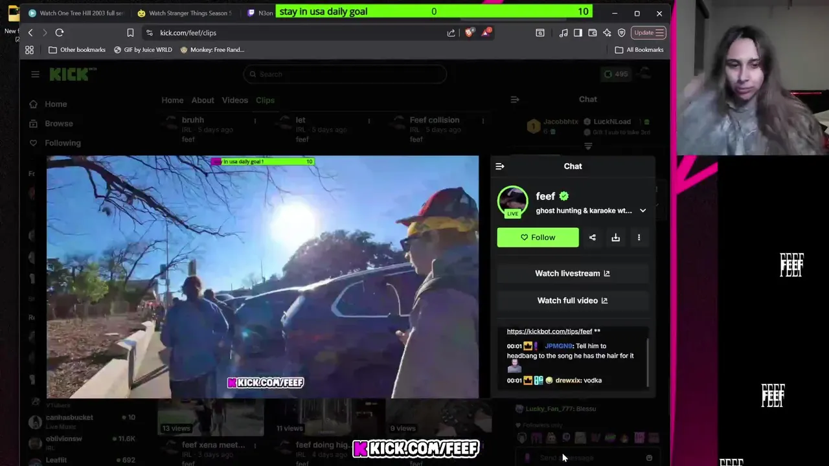Open the channel About tab
This screenshot has height=466, width=829.
click(x=203, y=100)
